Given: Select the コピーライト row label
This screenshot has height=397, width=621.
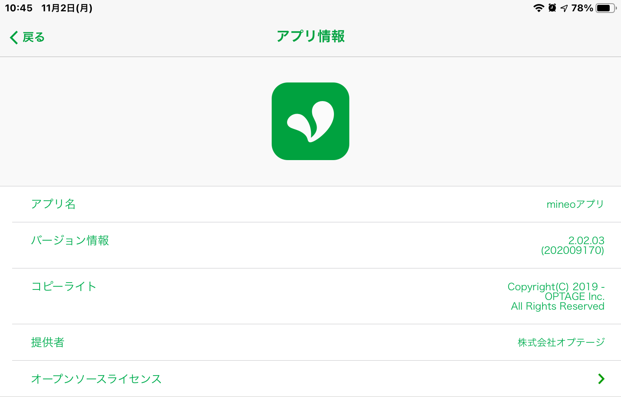Looking at the screenshot, I should (64, 287).
